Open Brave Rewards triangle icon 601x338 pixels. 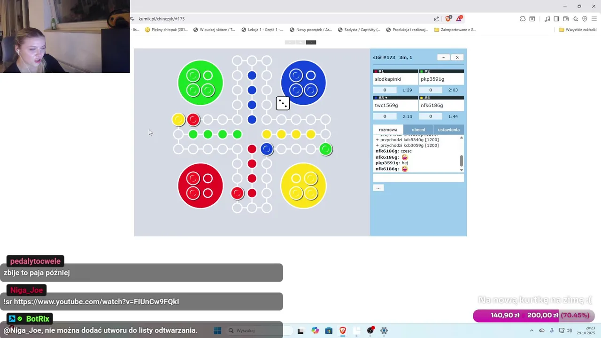coord(459,19)
